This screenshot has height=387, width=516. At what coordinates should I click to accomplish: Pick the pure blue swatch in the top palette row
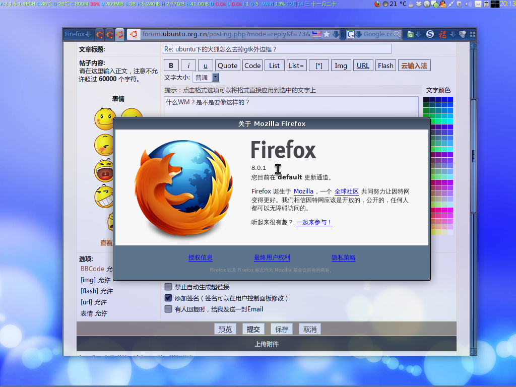[450, 99]
